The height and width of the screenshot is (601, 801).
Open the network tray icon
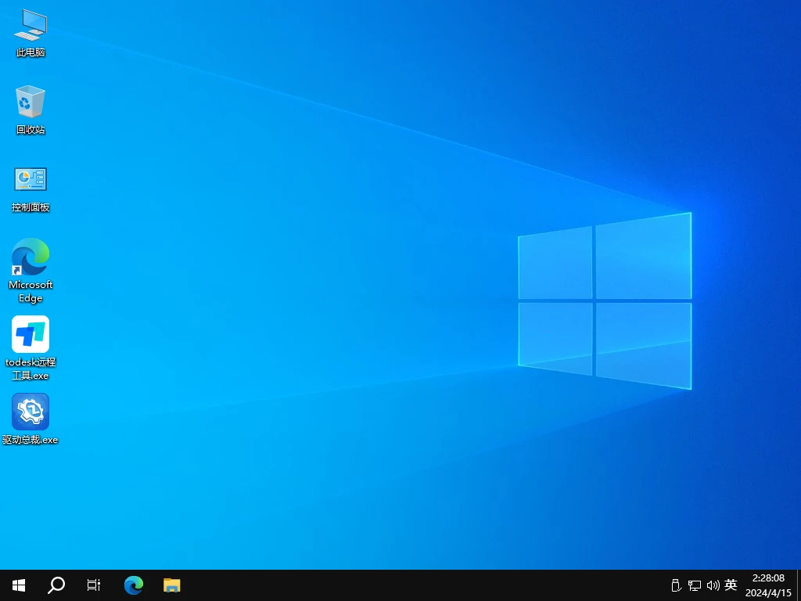695,585
